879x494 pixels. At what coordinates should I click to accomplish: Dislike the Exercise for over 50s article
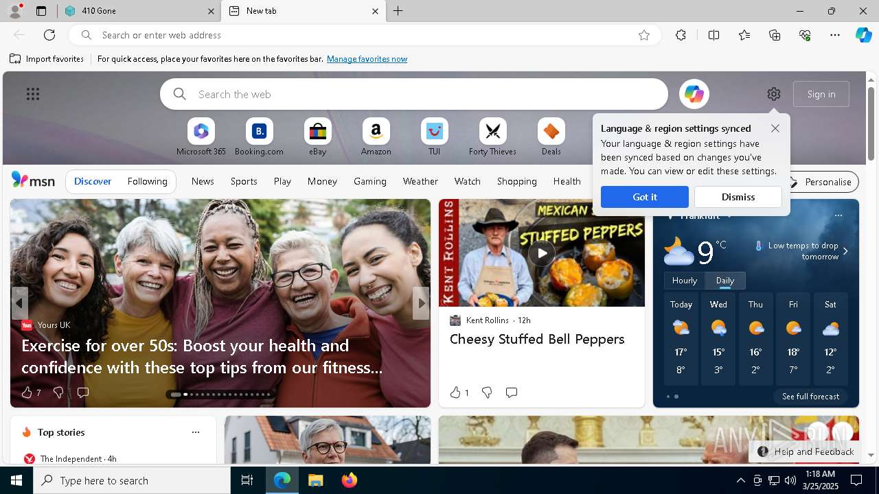point(58,392)
